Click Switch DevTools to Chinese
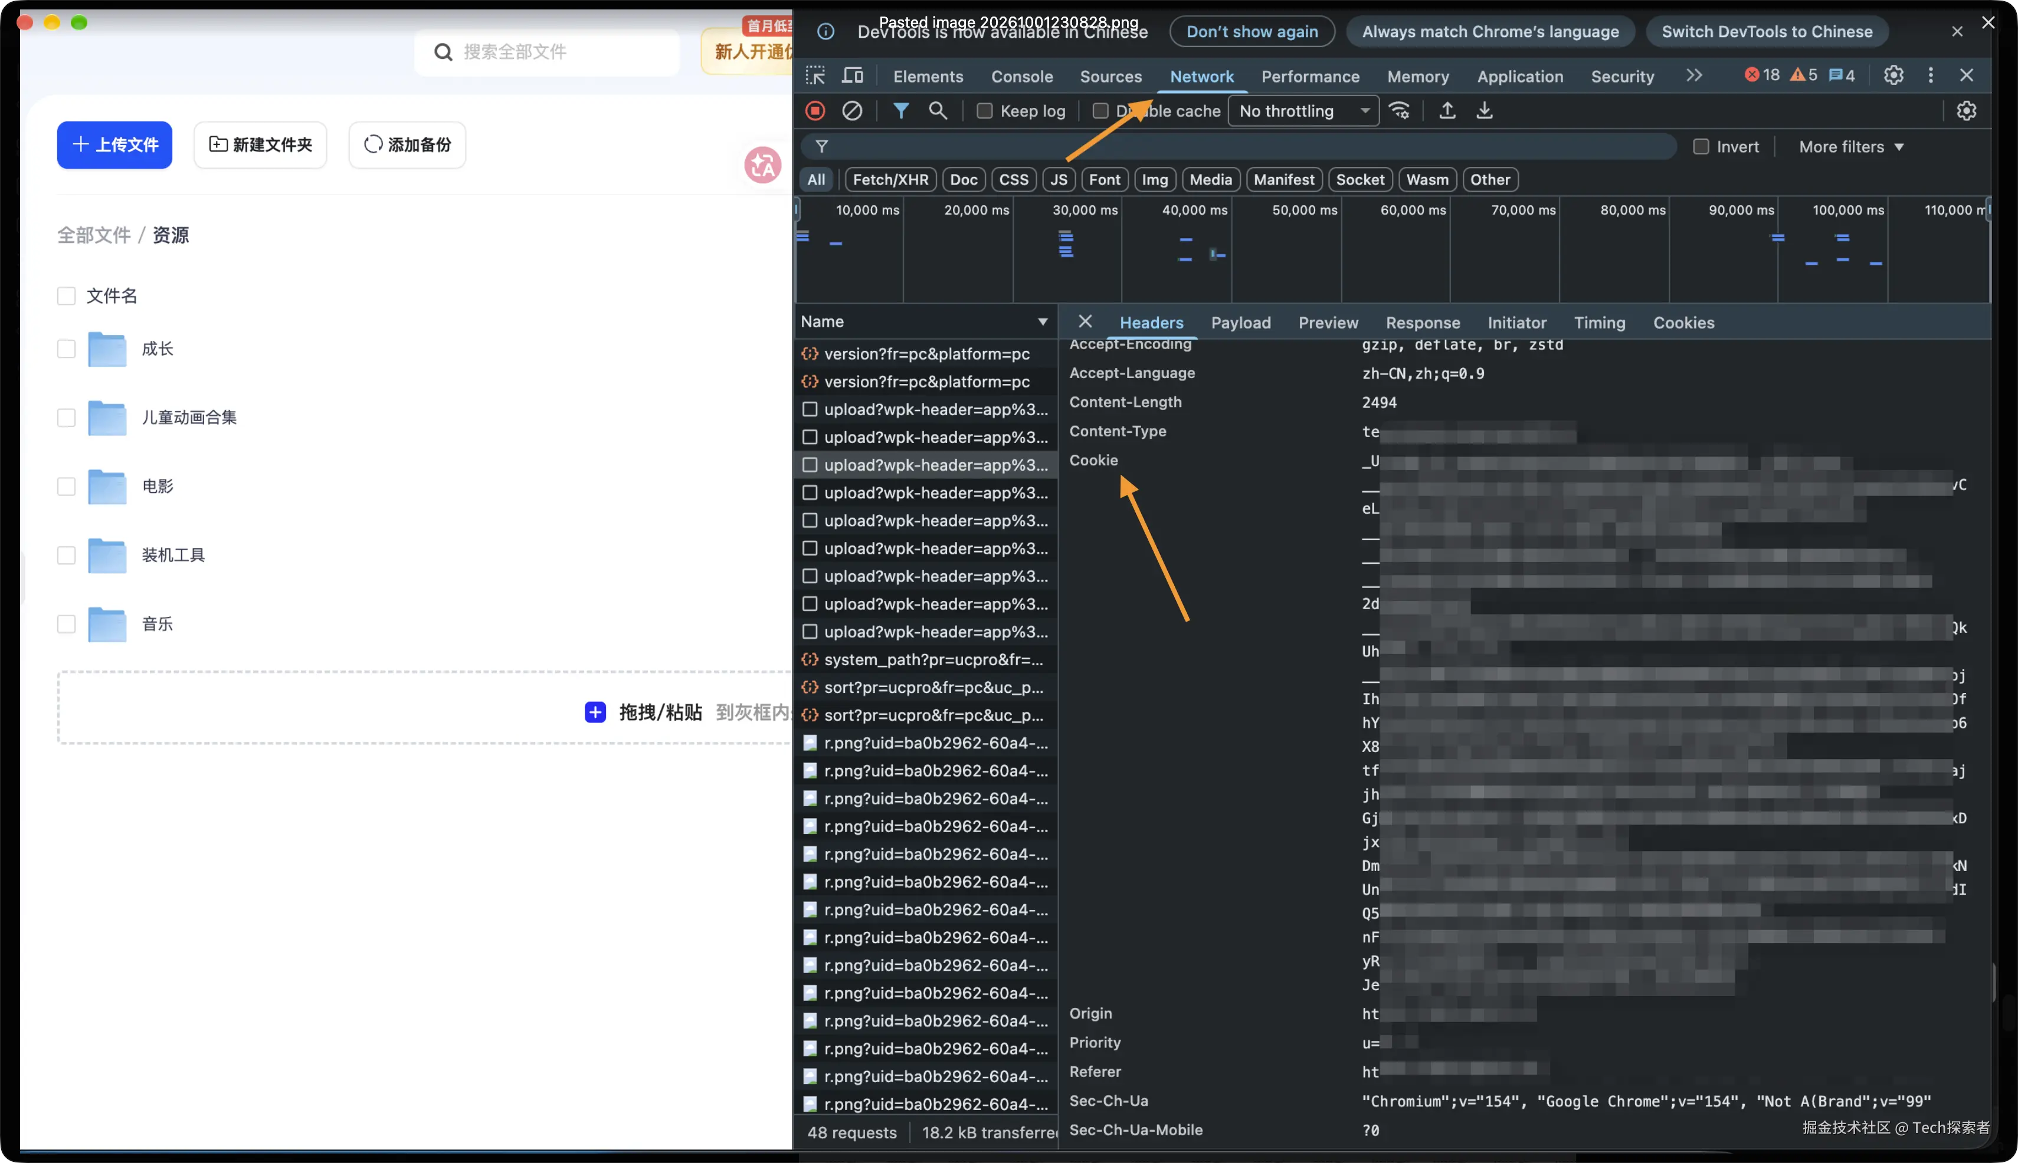Screen dimensions: 2018x1163 click(1766, 32)
